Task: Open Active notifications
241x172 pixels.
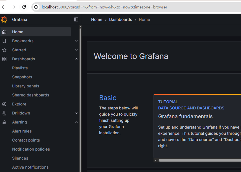Action: [x=30, y=167]
